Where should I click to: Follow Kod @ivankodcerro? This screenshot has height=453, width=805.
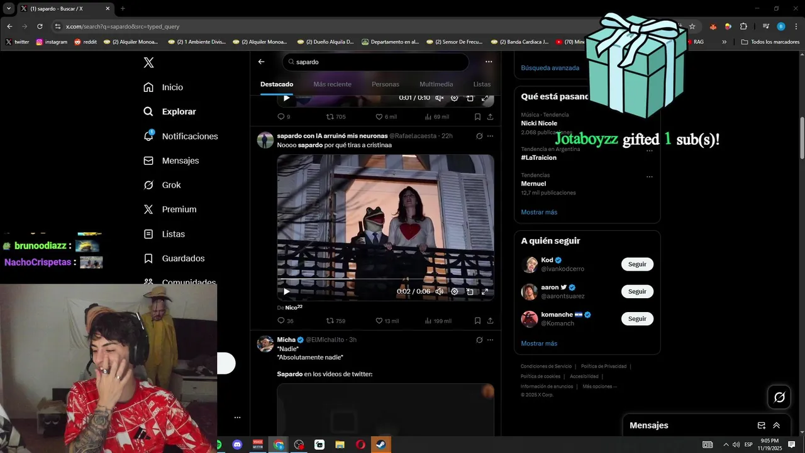637,264
